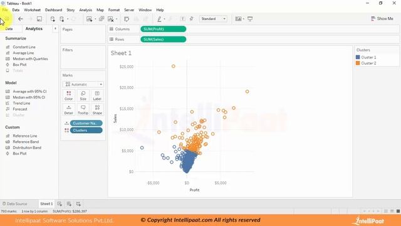The height and width of the screenshot is (226, 401).
Task: Click the Swap Rows and Columns icon
Action: [x=127, y=19]
